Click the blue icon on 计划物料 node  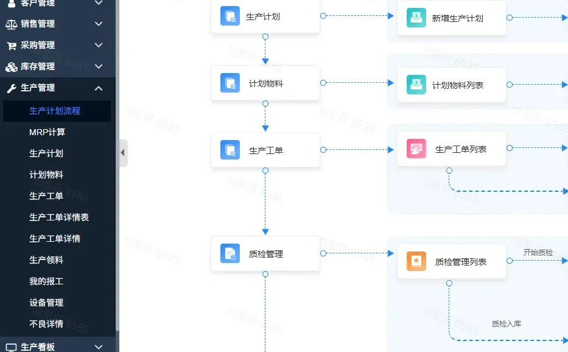[x=230, y=83]
